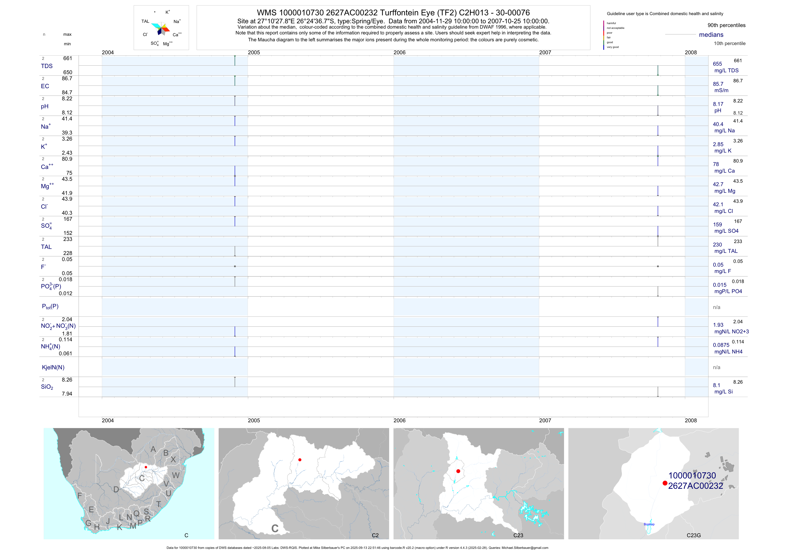Click the Boskop label on the C23G map
This screenshot has width=787, height=556.
pos(649,524)
